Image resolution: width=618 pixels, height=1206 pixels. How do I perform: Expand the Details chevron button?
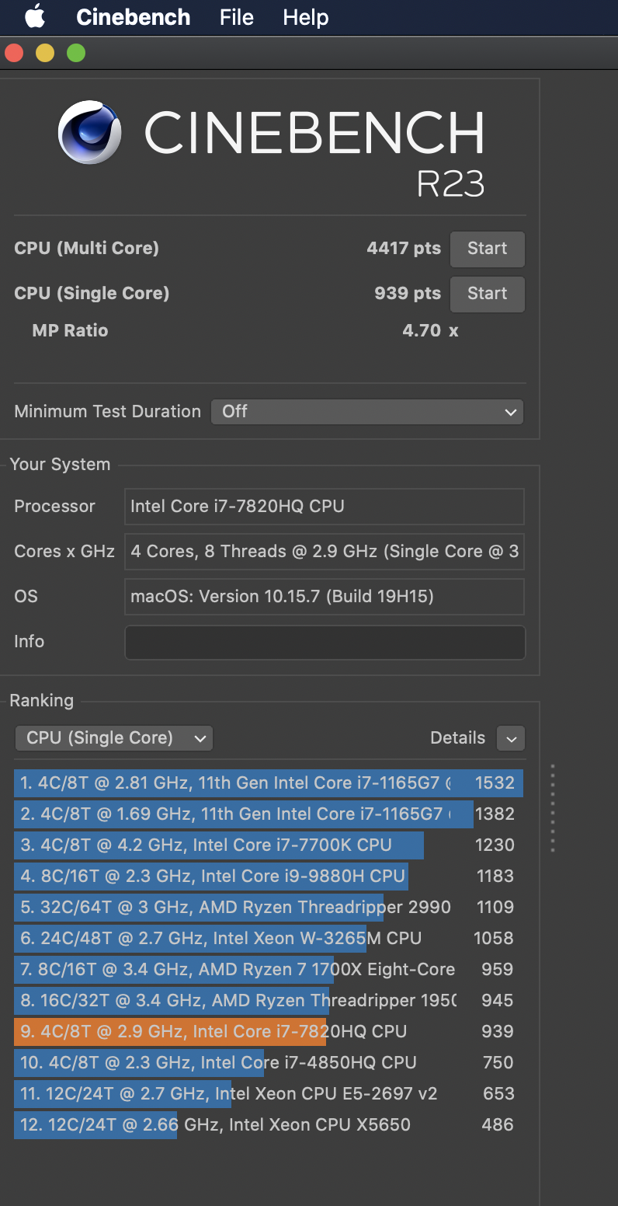pos(511,738)
